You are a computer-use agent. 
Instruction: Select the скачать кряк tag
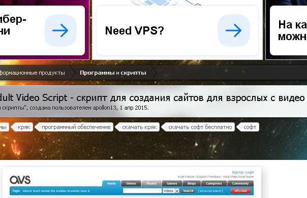tap(138, 127)
